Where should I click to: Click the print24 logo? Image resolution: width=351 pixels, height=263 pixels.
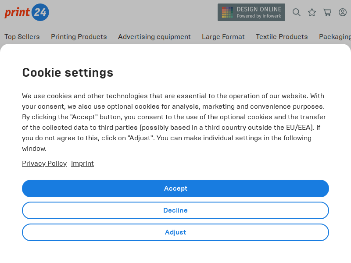(x=27, y=12)
